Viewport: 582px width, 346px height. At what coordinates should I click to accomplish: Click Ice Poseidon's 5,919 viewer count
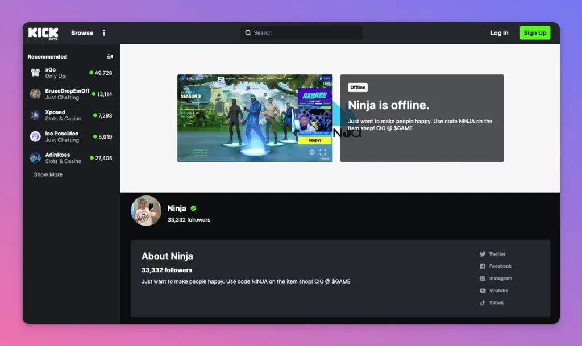click(x=105, y=137)
